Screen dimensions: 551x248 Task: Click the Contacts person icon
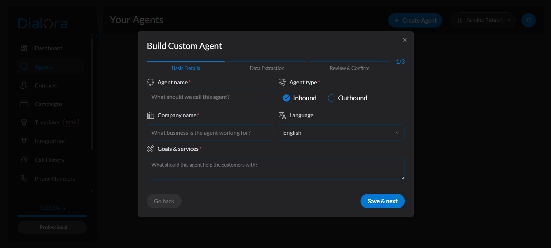click(24, 85)
